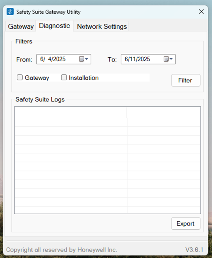Click the 'Safety Suite Gateway Utility' window title
Viewport: 212px width, 258px height.
point(48,12)
